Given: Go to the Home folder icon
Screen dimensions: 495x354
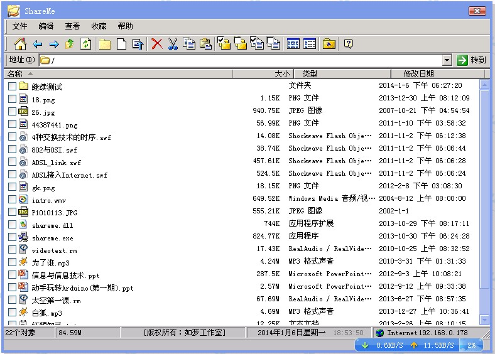Looking at the screenshot, I should pos(20,44).
